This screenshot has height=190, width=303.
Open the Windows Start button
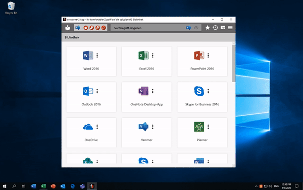[5, 186]
